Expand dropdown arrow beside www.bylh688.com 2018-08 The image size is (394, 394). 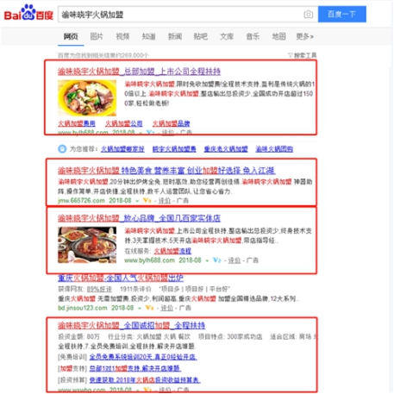tap(207, 260)
